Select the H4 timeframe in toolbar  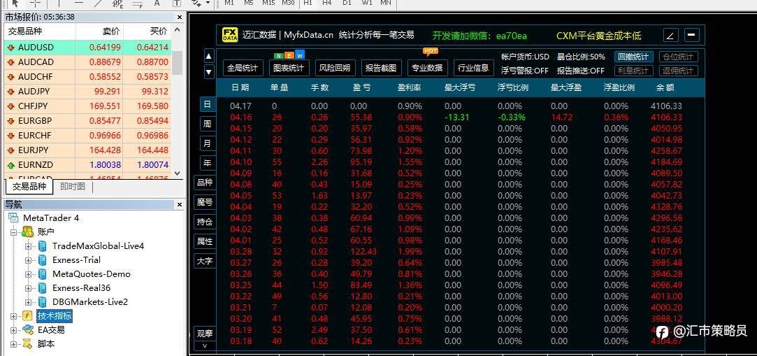point(327,2)
